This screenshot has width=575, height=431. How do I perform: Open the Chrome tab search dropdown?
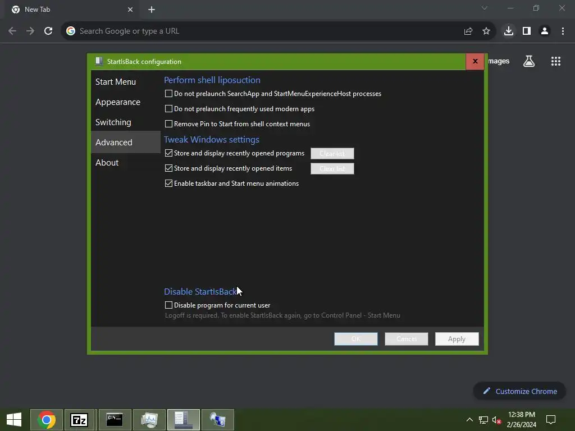(485, 8)
